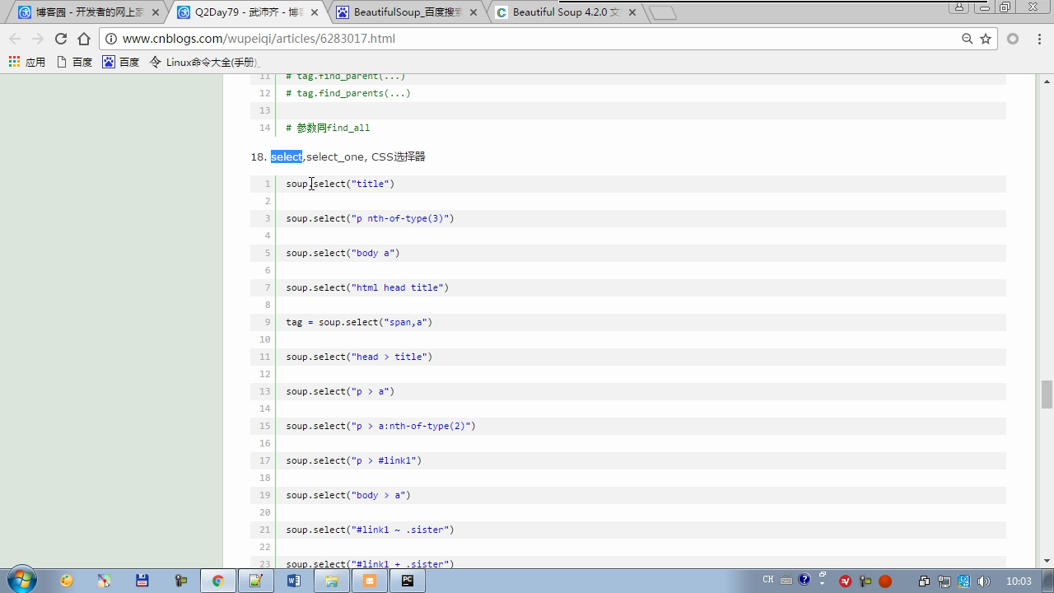This screenshot has height=593, width=1054.
Task: Expand the language bar options arrow
Action: tap(822, 585)
